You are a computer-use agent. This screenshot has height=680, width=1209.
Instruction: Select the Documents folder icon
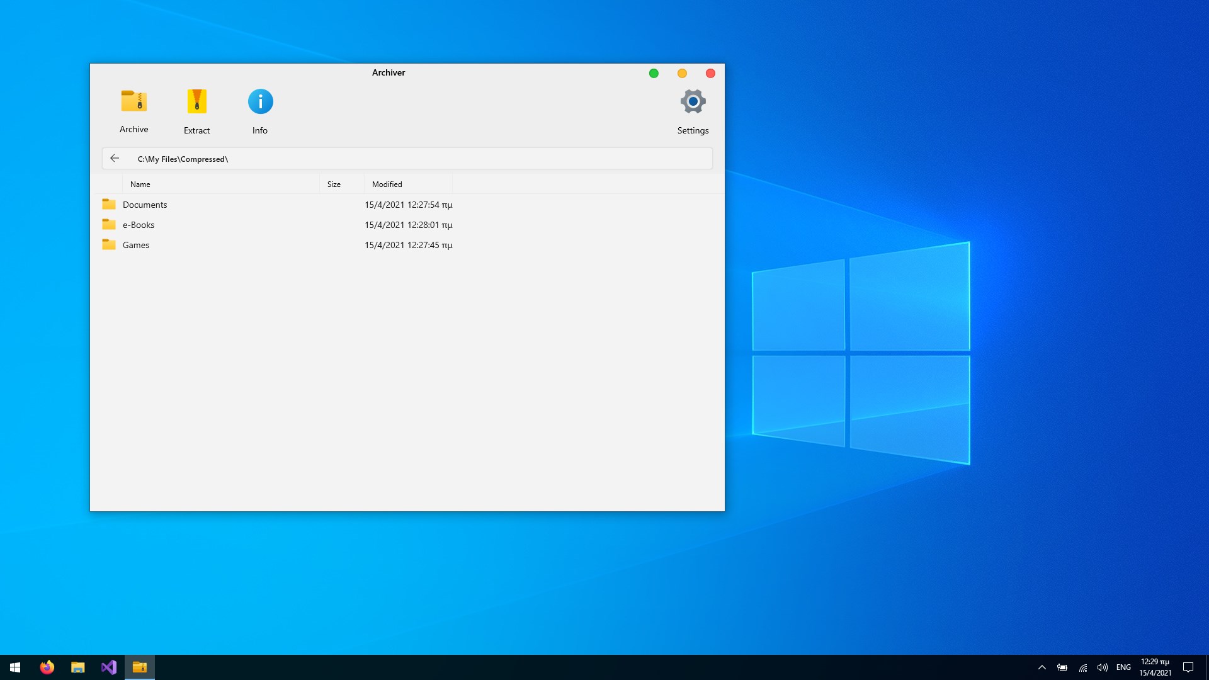point(109,205)
